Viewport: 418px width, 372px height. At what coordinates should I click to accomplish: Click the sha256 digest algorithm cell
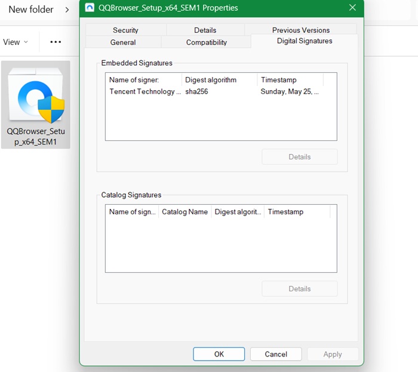196,92
